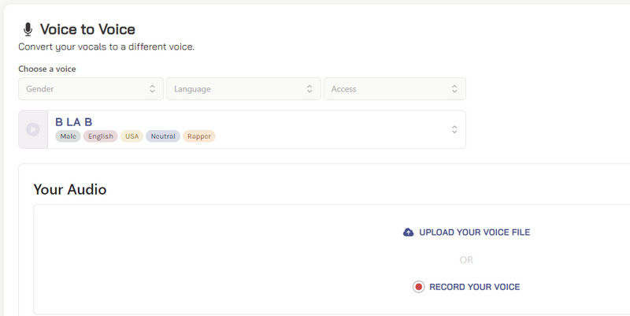Click the Neutral tag
The height and width of the screenshot is (316, 630).
163,136
